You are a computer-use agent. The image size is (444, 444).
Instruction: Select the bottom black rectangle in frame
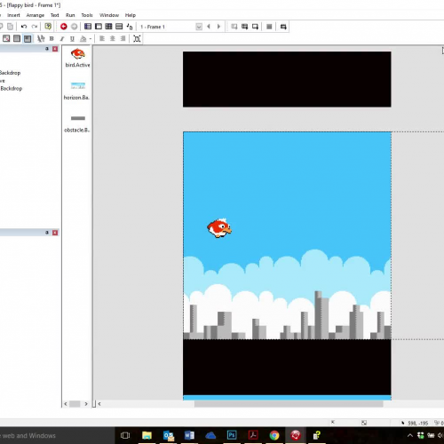click(287, 367)
